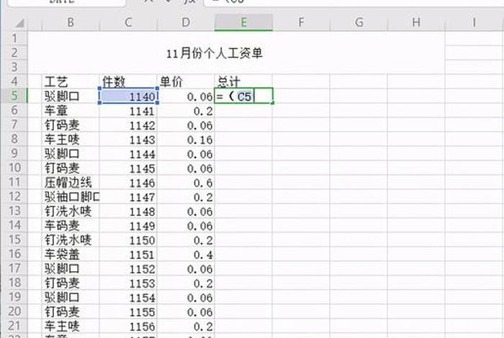Screen dimensions: 504x338
Task: Click cell with value 1155
Action: [128, 311]
